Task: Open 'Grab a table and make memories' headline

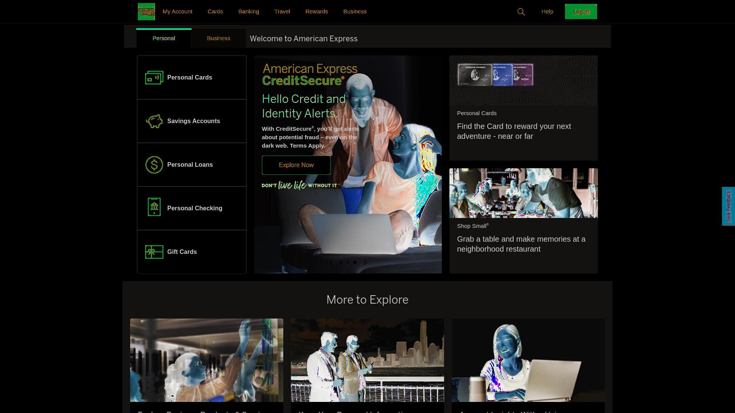Action: point(521,244)
